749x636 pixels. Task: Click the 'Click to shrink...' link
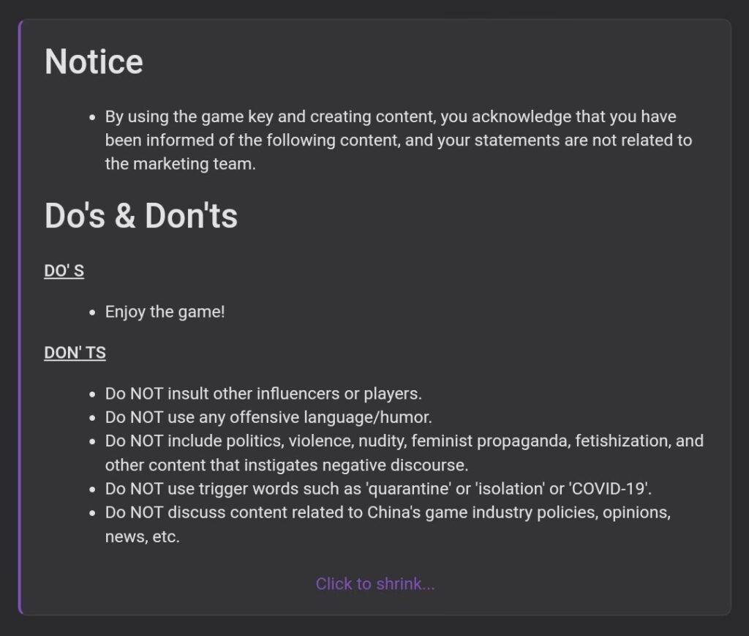coord(375,583)
